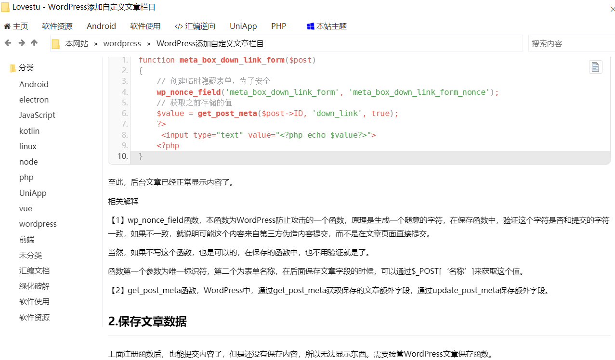Open the 主页 home menu item

pos(16,26)
